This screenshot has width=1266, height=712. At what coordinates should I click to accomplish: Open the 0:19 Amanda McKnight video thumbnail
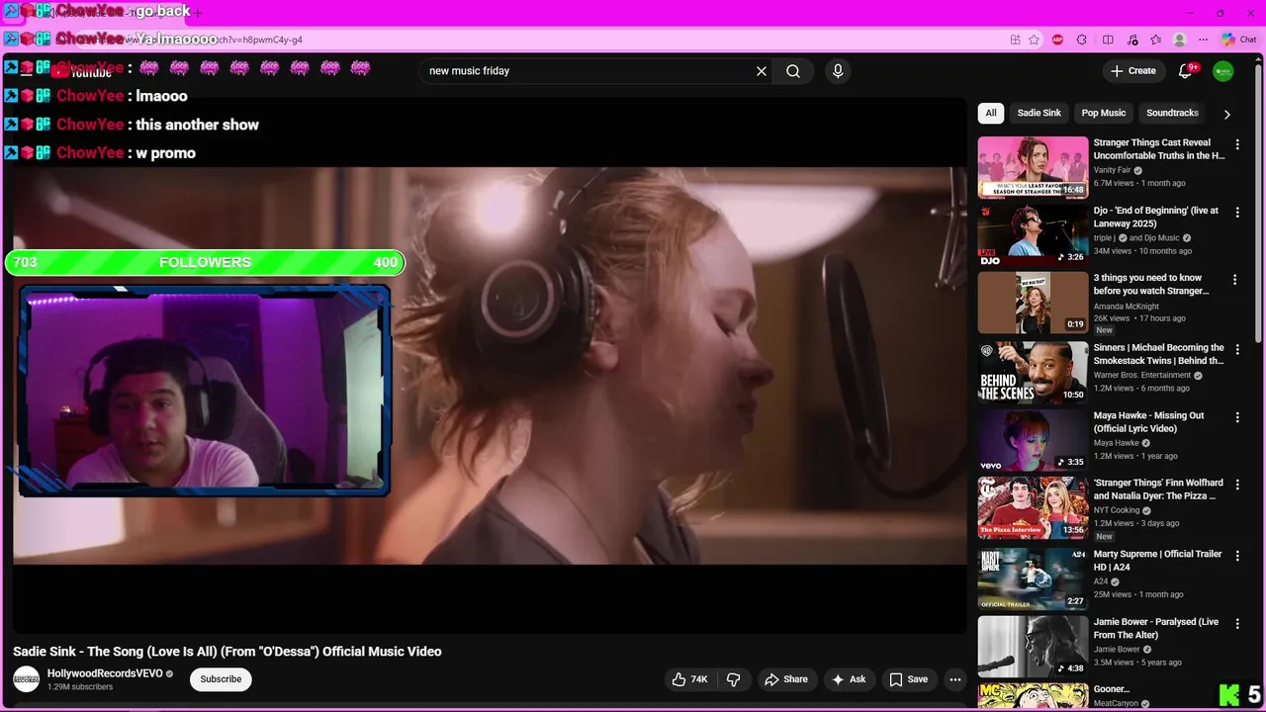pos(1033,303)
